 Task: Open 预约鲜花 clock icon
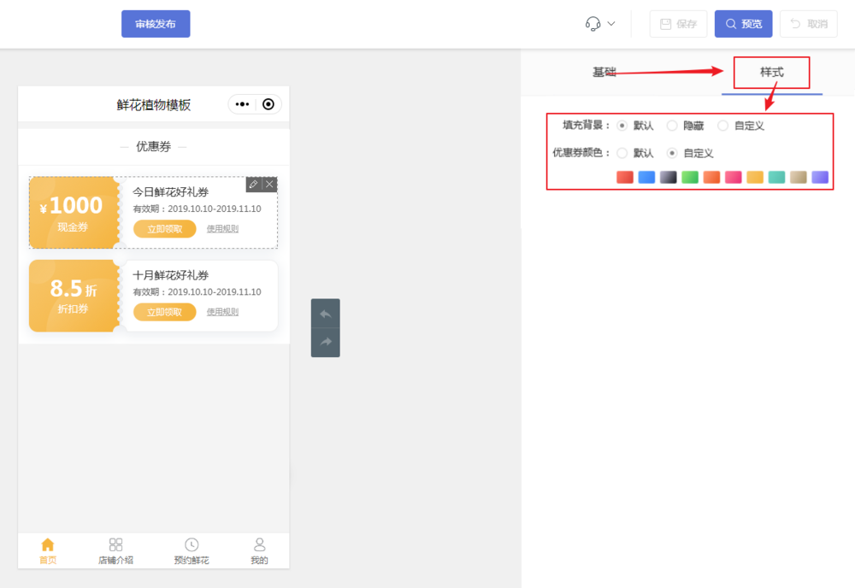[192, 544]
